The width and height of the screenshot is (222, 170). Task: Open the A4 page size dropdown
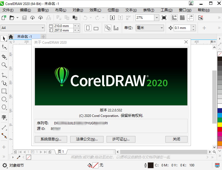click(43, 28)
